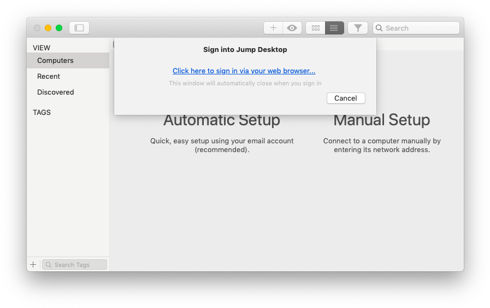Toggle the sidebar visibility icon
This screenshot has height=308, width=490.
click(x=79, y=28)
